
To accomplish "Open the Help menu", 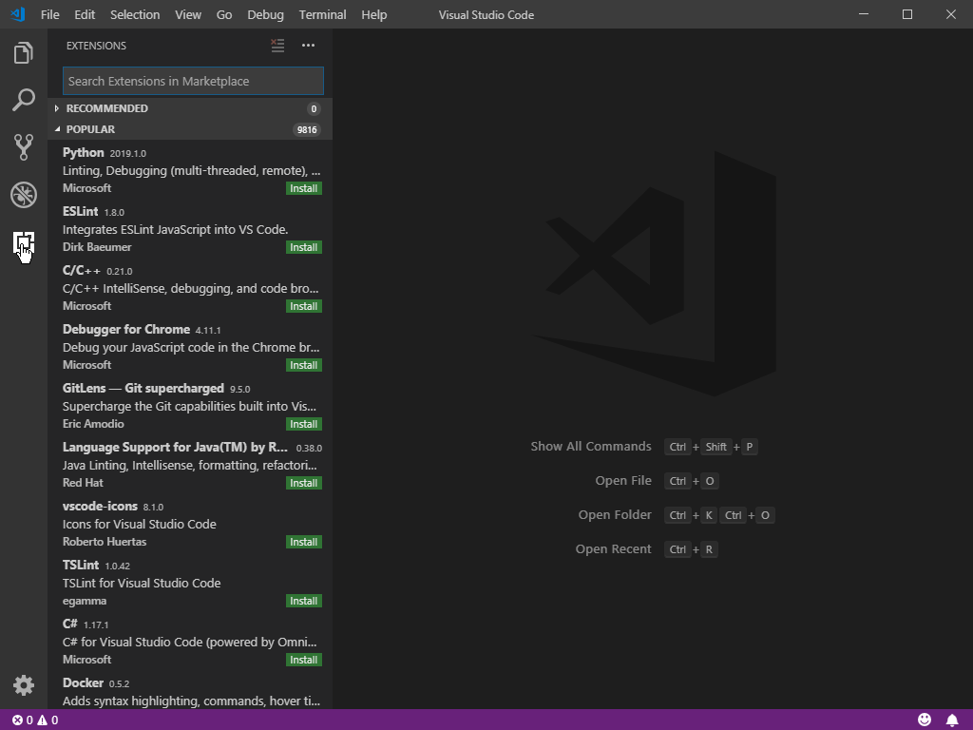I will (x=374, y=14).
